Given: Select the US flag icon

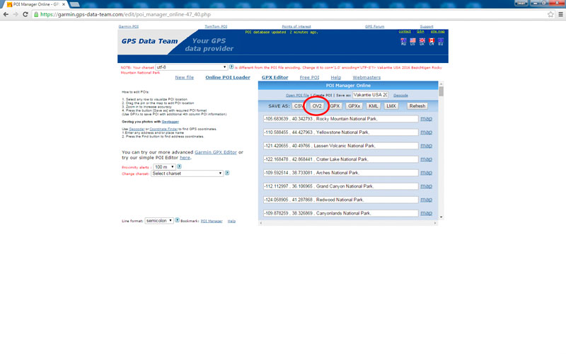Looking at the screenshot, I should 412,42.
